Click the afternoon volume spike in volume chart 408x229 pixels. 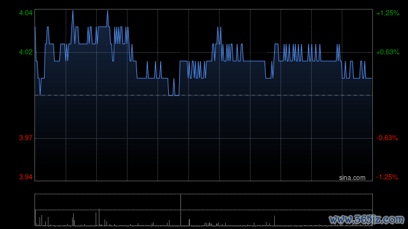point(274,221)
